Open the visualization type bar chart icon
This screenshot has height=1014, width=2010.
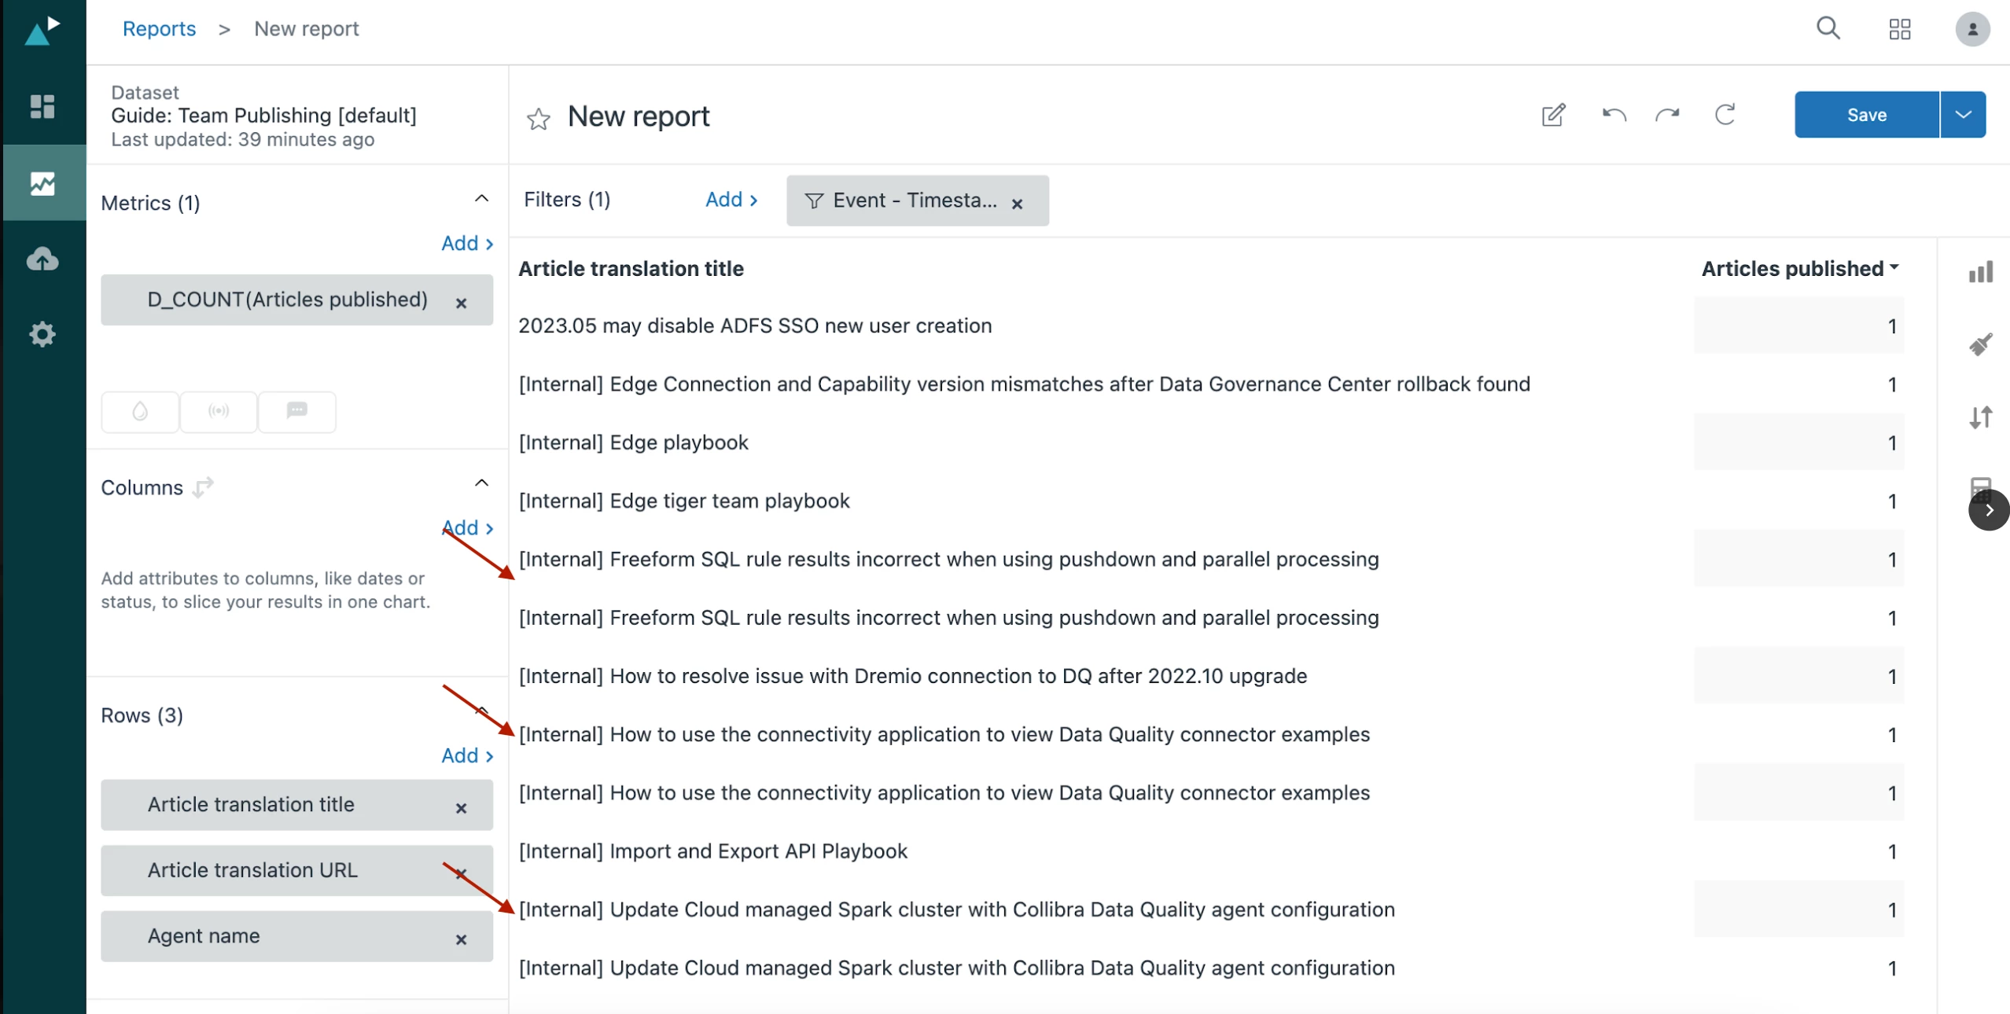click(x=1980, y=272)
